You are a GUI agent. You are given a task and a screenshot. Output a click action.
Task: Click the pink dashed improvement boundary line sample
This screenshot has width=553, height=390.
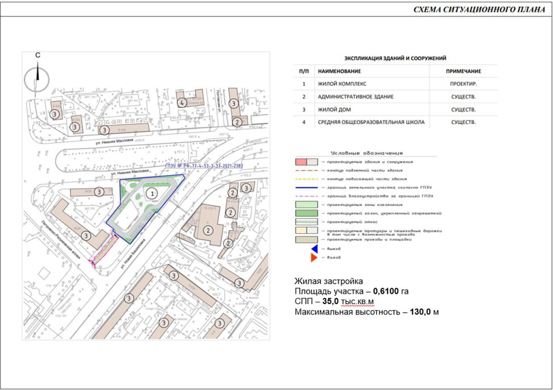click(x=307, y=196)
